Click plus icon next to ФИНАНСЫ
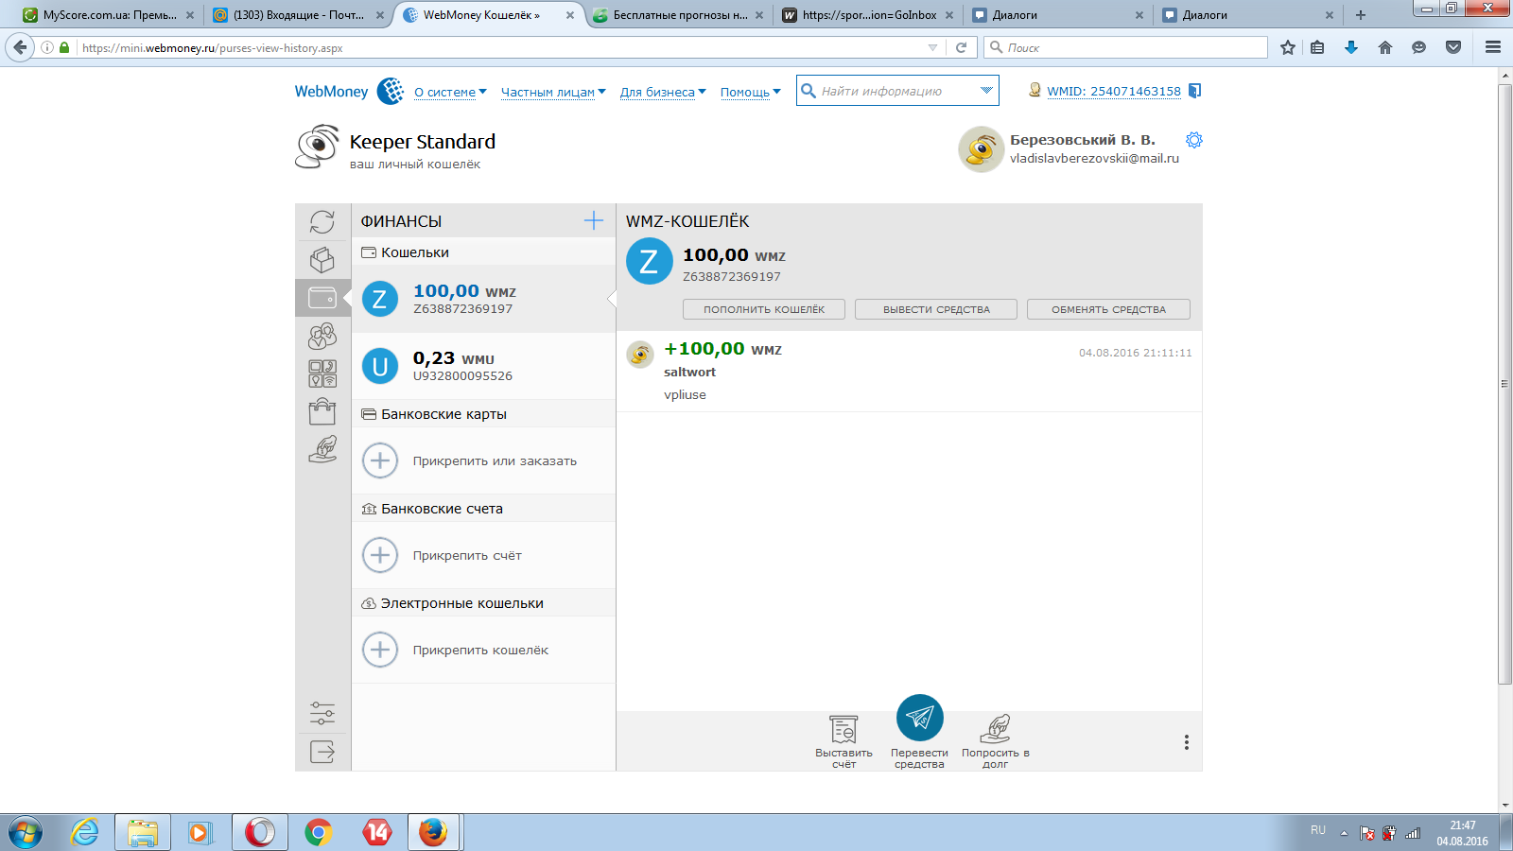The height and width of the screenshot is (851, 1513). [594, 220]
